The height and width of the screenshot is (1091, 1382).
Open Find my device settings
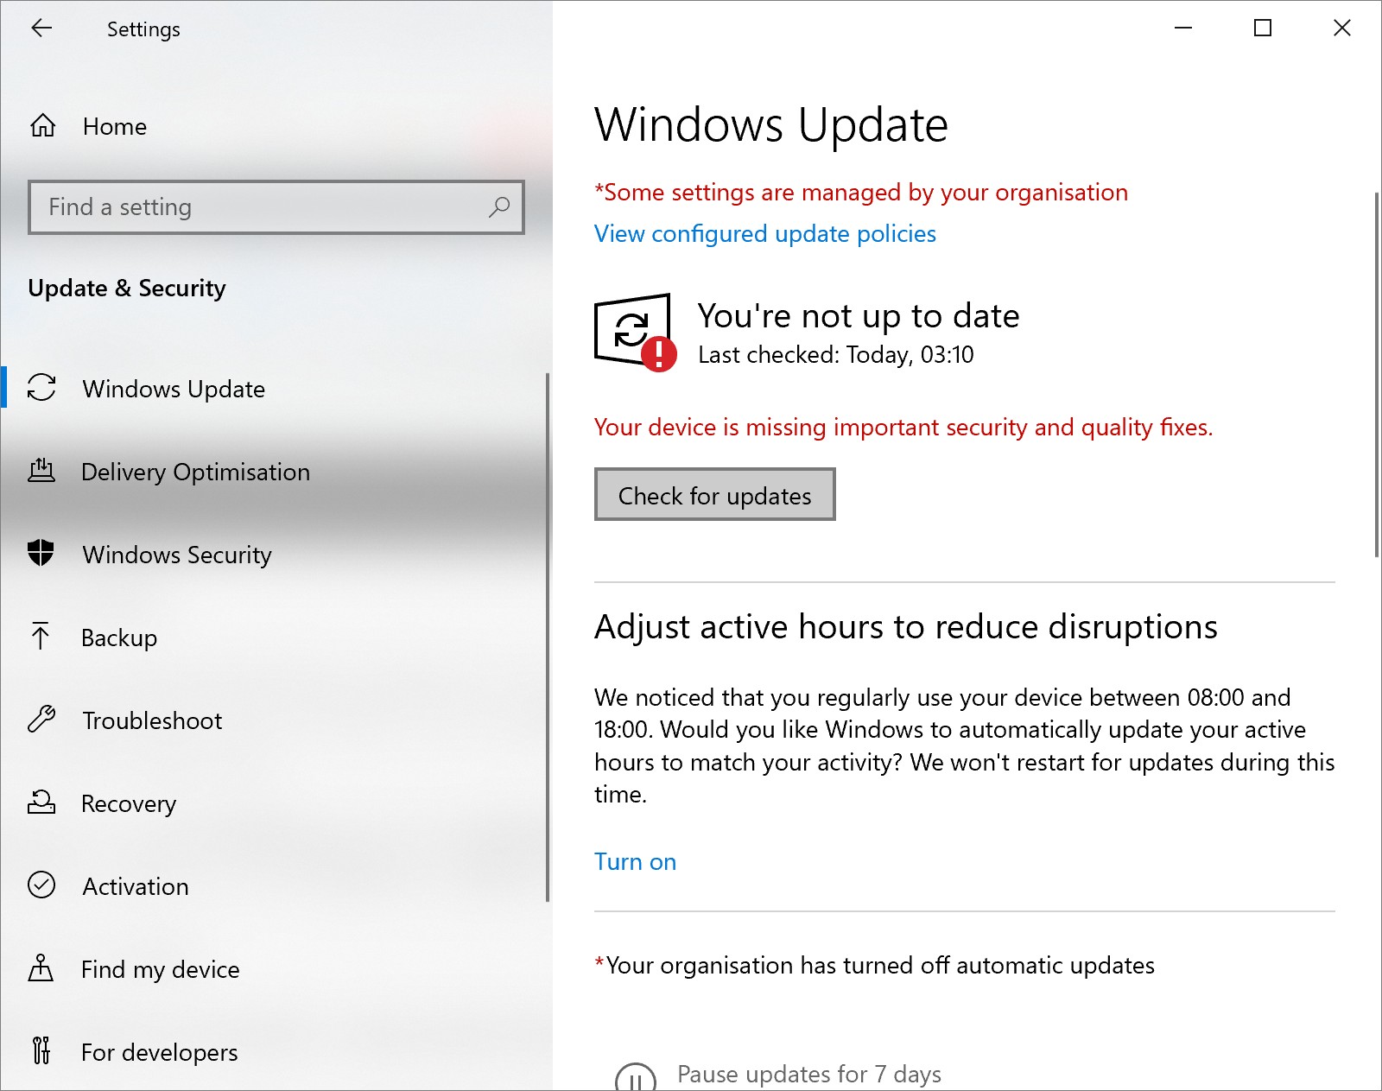(x=275, y=969)
